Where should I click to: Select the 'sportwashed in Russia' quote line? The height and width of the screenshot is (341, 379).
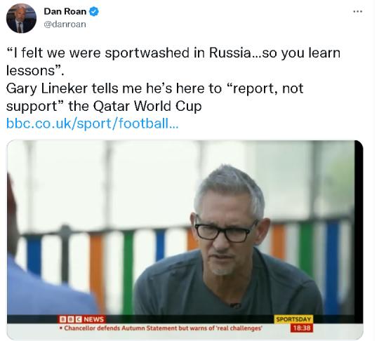click(x=173, y=53)
